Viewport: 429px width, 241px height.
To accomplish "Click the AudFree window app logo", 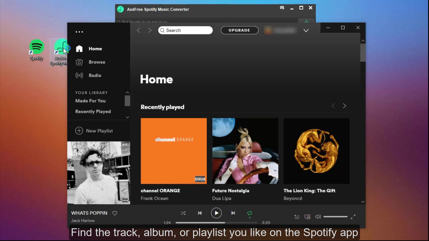I will click(x=120, y=9).
